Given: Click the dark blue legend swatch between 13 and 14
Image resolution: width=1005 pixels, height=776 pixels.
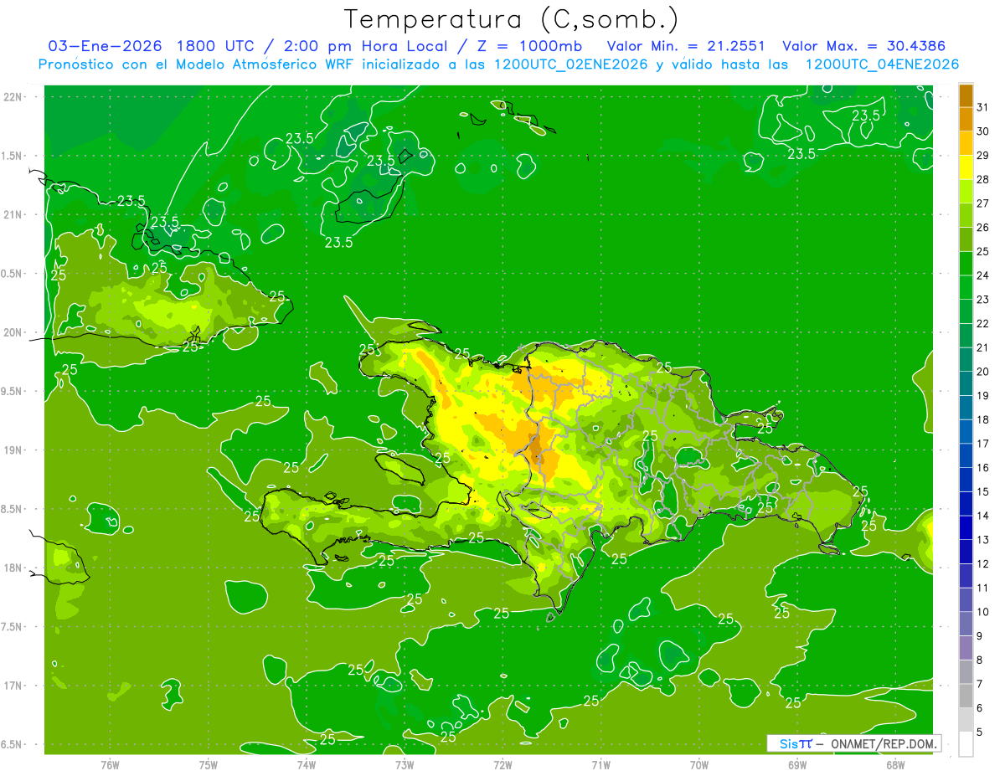Looking at the screenshot, I should click(966, 528).
